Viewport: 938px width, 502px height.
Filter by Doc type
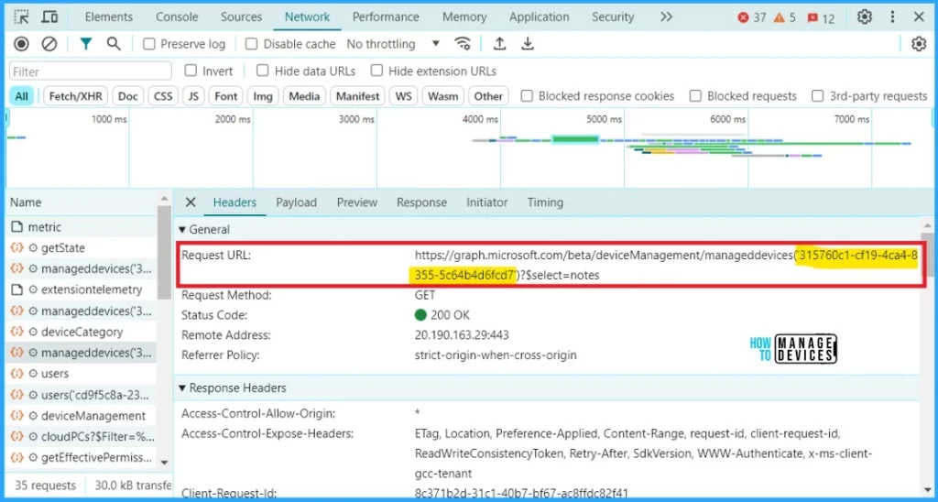coord(128,96)
